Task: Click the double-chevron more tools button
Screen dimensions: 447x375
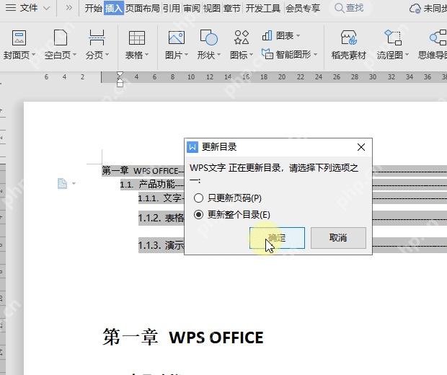Action: click(68, 8)
